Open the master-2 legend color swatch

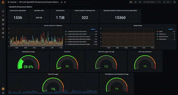tap(66, 32)
